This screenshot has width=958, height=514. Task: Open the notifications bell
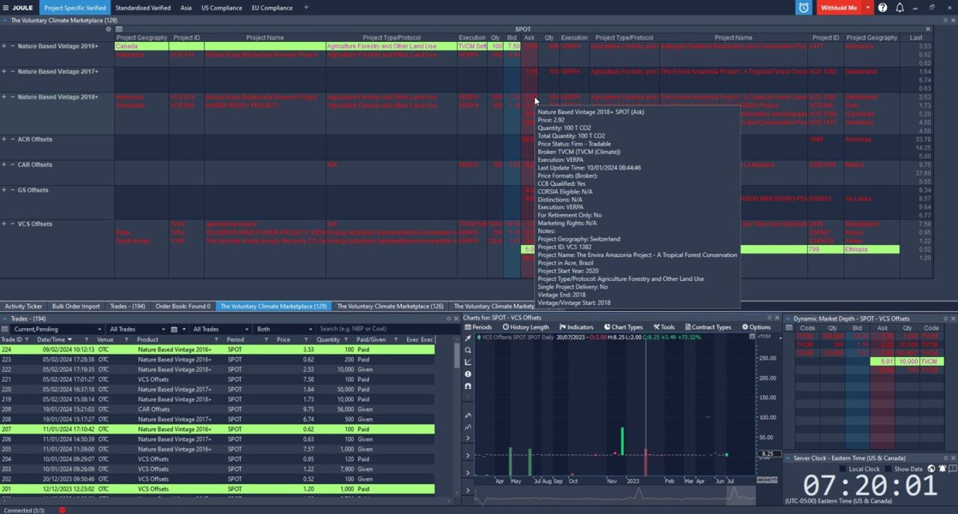[900, 7]
